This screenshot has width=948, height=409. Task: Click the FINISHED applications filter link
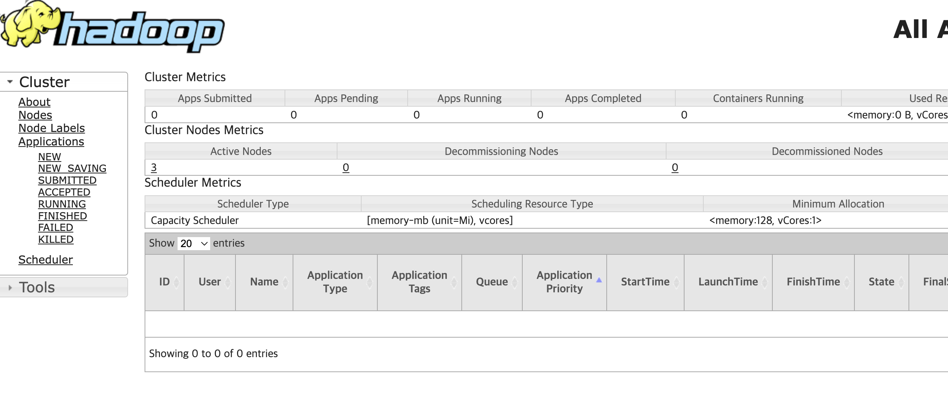pos(63,216)
